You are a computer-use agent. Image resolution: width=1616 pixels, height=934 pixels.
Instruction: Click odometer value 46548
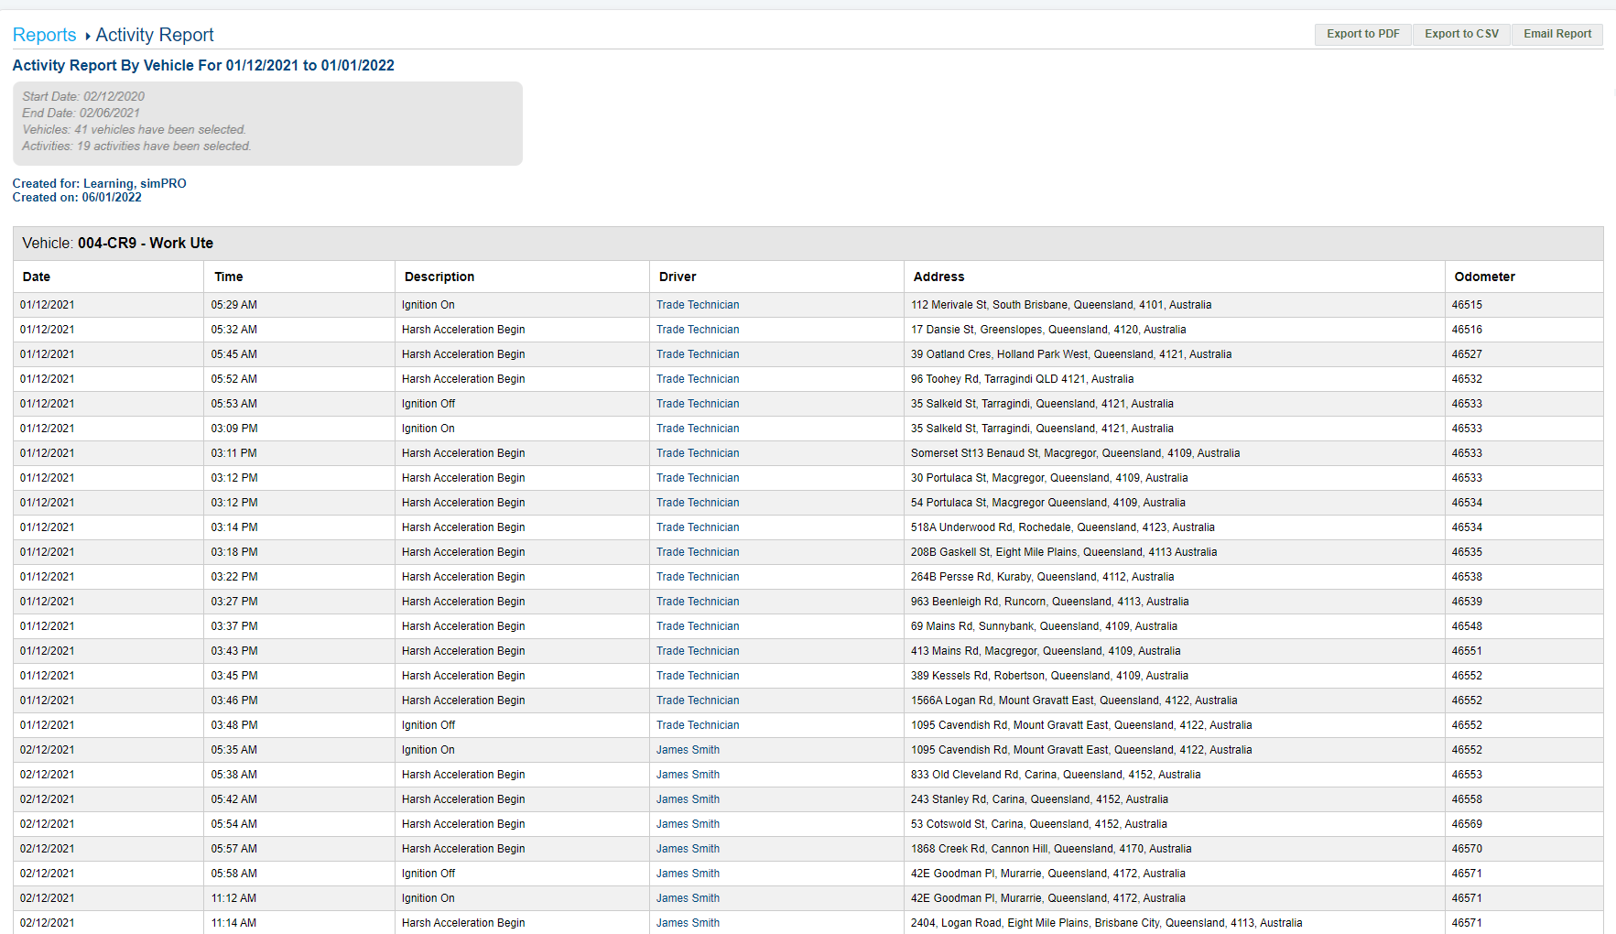pyautogui.click(x=1467, y=626)
